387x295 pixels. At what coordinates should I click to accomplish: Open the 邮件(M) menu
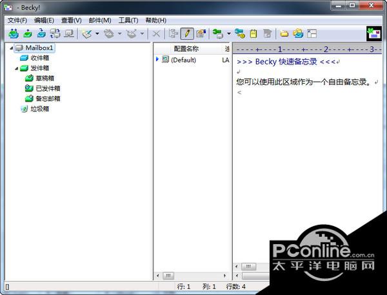pos(100,20)
